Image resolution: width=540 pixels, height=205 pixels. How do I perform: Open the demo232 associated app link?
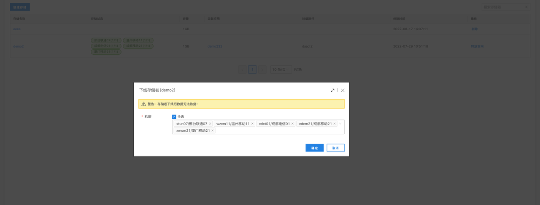pyautogui.click(x=215, y=46)
